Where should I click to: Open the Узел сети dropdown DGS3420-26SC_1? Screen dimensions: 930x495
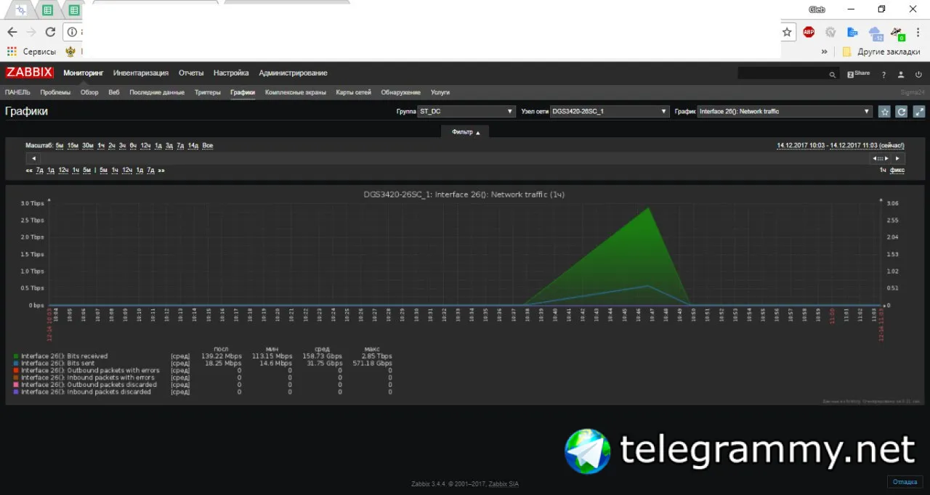[x=610, y=112]
